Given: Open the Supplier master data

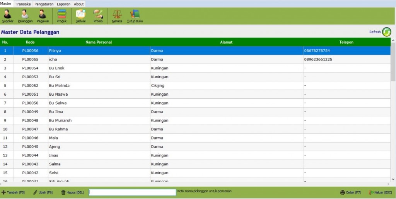Looking at the screenshot, I should [8, 16].
